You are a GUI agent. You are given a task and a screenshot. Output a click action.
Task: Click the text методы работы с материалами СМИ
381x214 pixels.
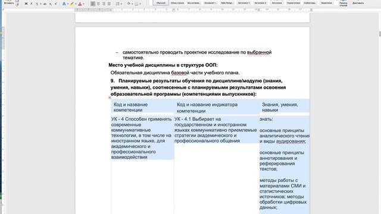pyautogui.click(x=283, y=183)
